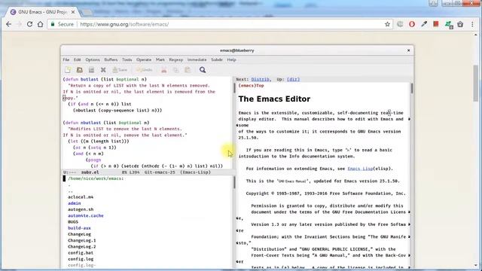Click the autogen.sh file entry

[81, 209]
